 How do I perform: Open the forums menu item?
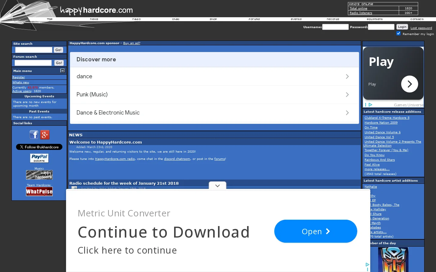coord(254,19)
